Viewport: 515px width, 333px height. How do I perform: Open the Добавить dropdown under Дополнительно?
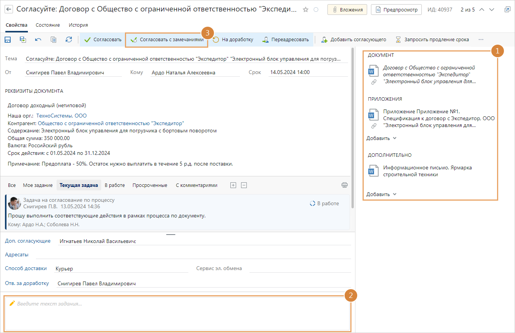381,194
